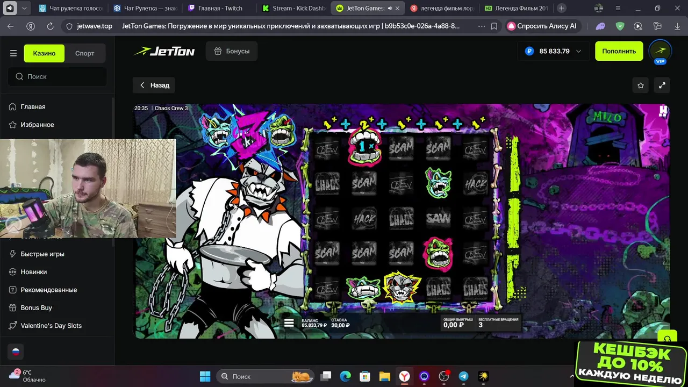Reload the page
This screenshot has height=387, width=688.
[50, 26]
